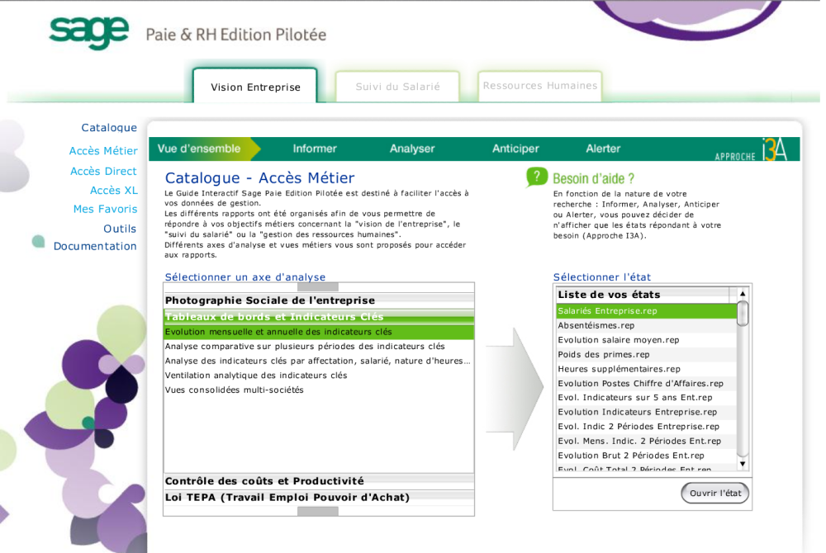Open the Catalogue sidebar link

coord(109,128)
